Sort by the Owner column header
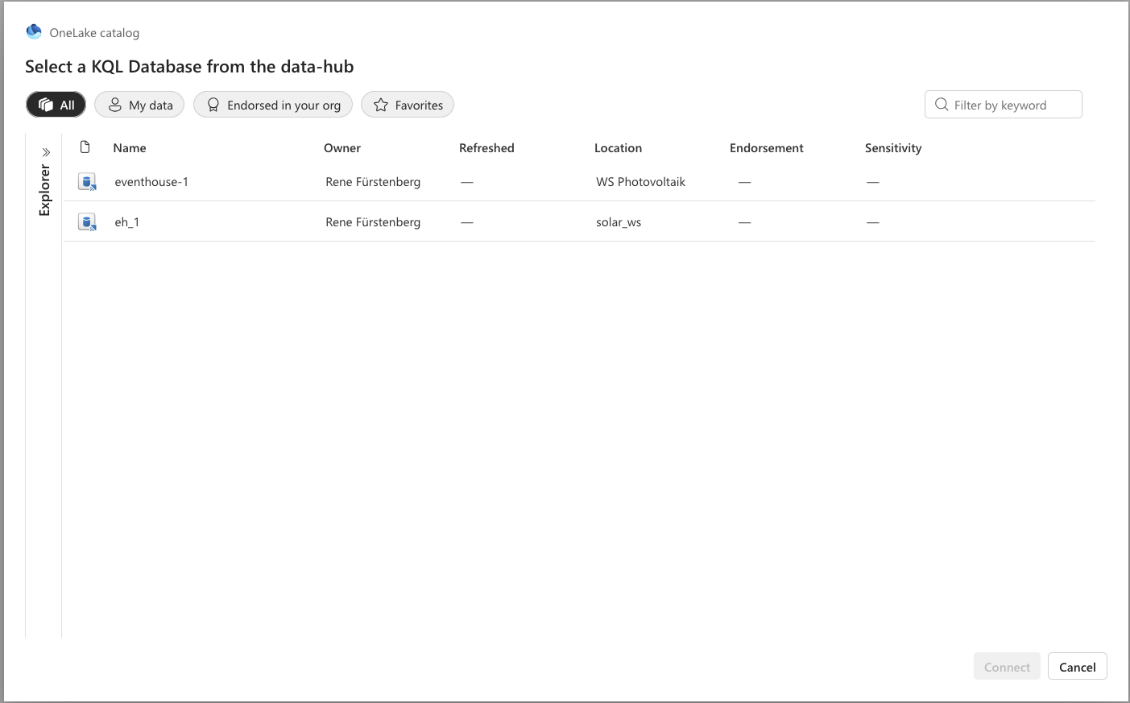 point(342,148)
